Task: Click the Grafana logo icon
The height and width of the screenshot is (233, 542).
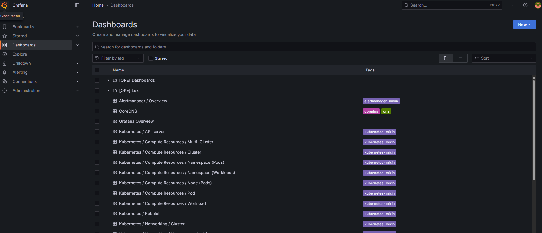Action: [5, 5]
